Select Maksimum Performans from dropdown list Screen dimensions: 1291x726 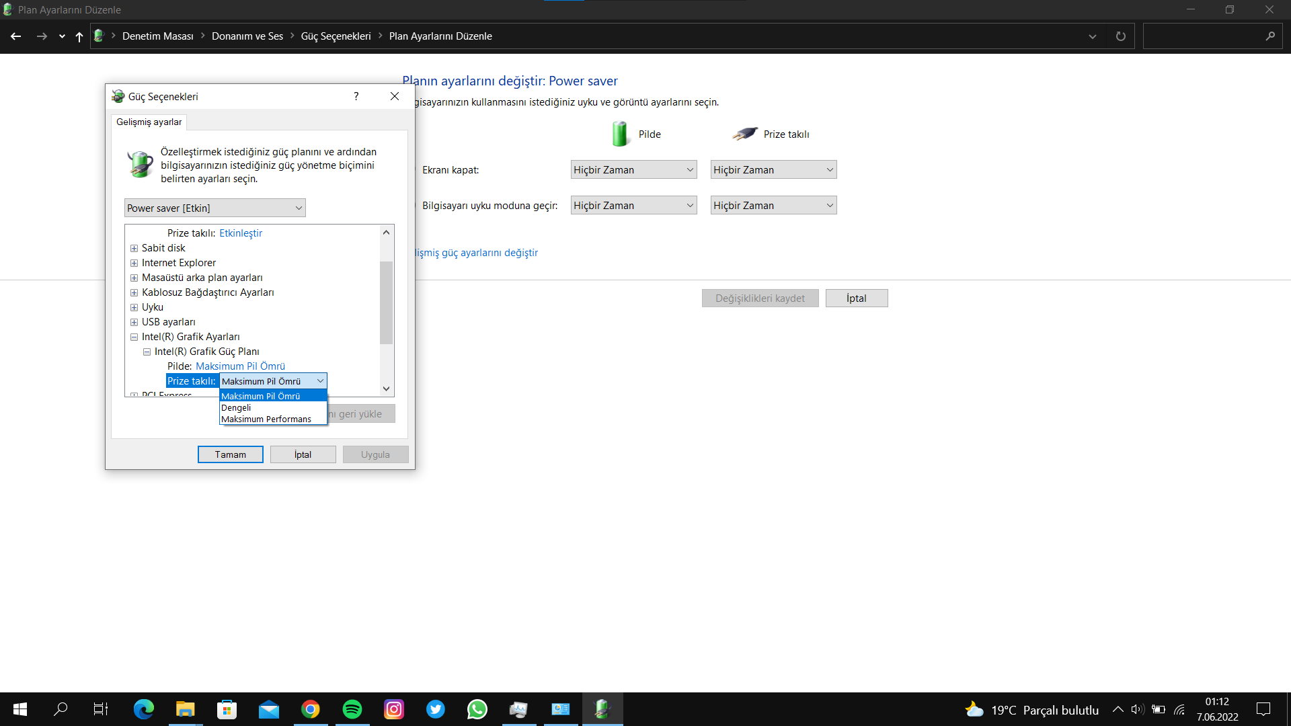coord(266,419)
